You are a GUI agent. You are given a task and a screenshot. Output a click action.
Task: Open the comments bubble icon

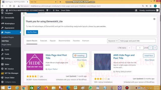[x=47, y=10]
